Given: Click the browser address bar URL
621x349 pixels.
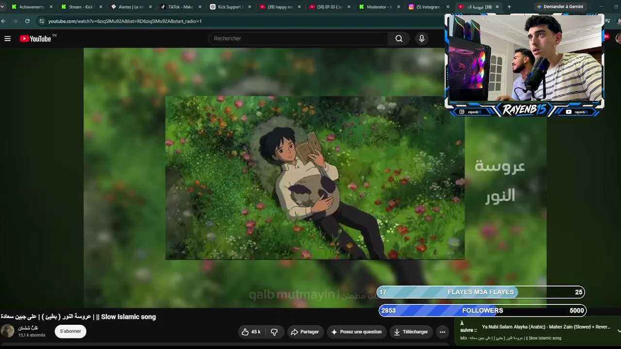Looking at the screenshot, I should 125,21.
